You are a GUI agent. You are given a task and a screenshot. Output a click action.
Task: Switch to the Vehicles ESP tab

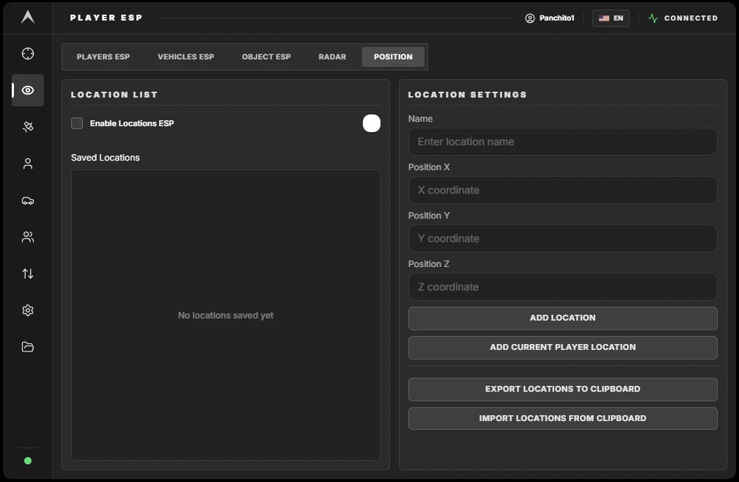point(185,56)
